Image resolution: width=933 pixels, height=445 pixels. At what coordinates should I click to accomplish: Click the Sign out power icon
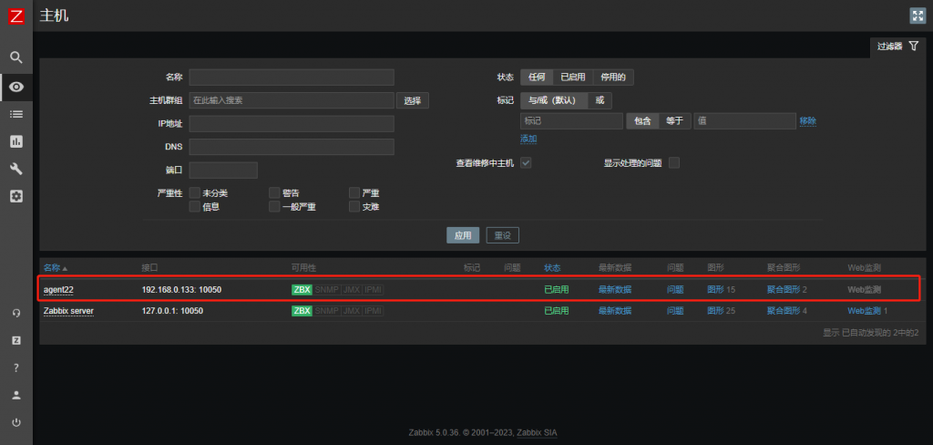pyautogui.click(x=16, y=422)
